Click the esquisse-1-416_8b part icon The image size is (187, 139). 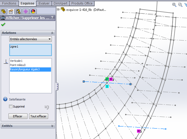click(63, 9)
